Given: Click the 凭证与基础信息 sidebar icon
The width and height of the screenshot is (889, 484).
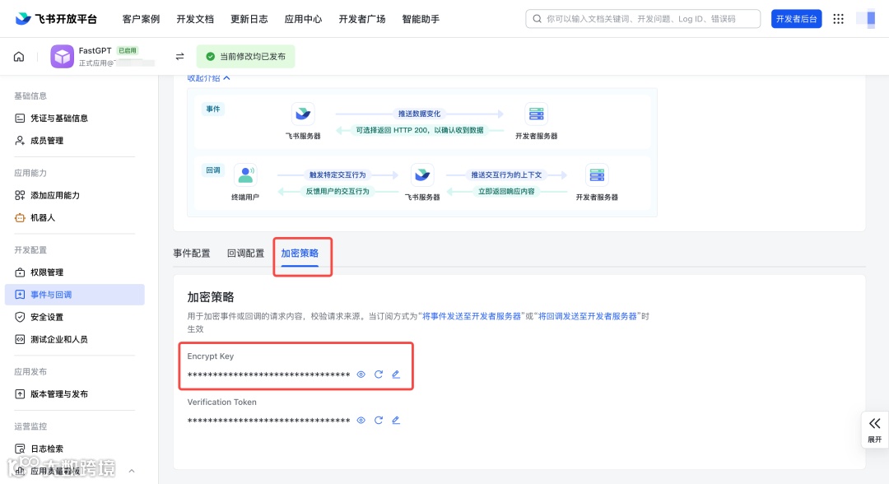Looking at the screenshot, I should pos(20,119).
